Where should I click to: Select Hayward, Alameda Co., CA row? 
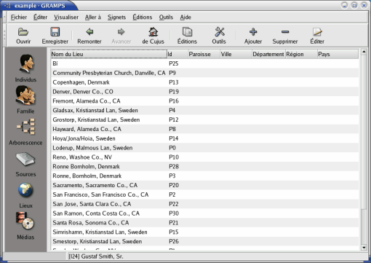(x=204, y=129)
